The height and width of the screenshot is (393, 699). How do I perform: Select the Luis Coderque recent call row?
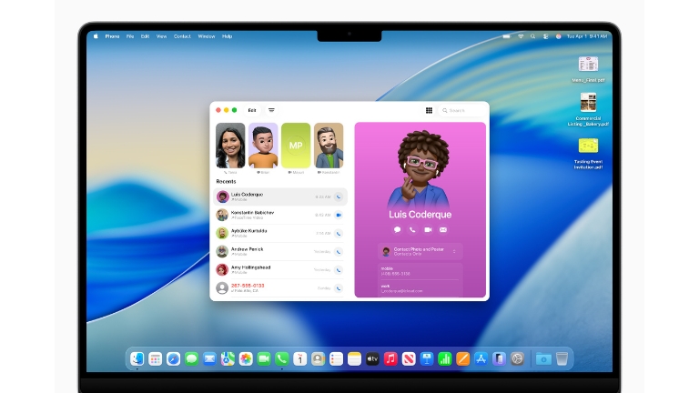[x=280, y=196]
